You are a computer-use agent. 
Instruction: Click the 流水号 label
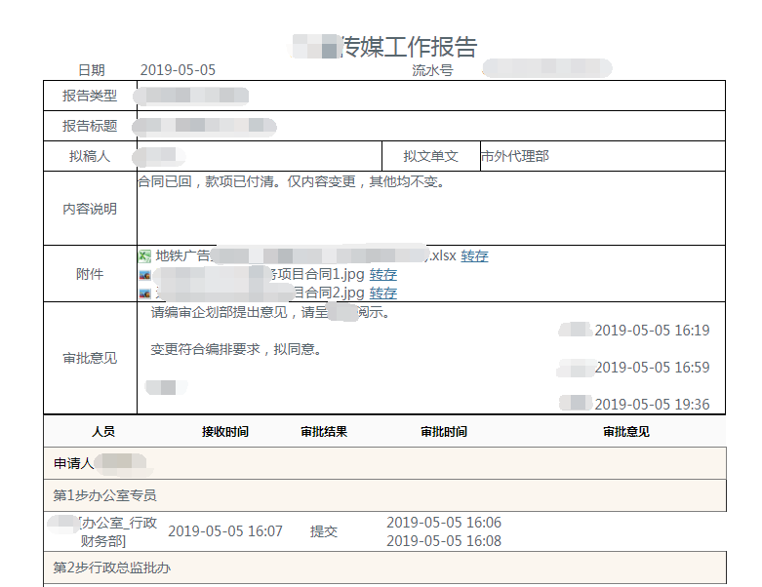[432, 71]
